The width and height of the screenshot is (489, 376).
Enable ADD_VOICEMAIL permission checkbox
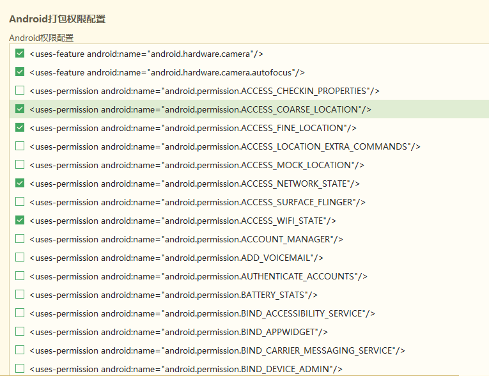pos(20,258)
